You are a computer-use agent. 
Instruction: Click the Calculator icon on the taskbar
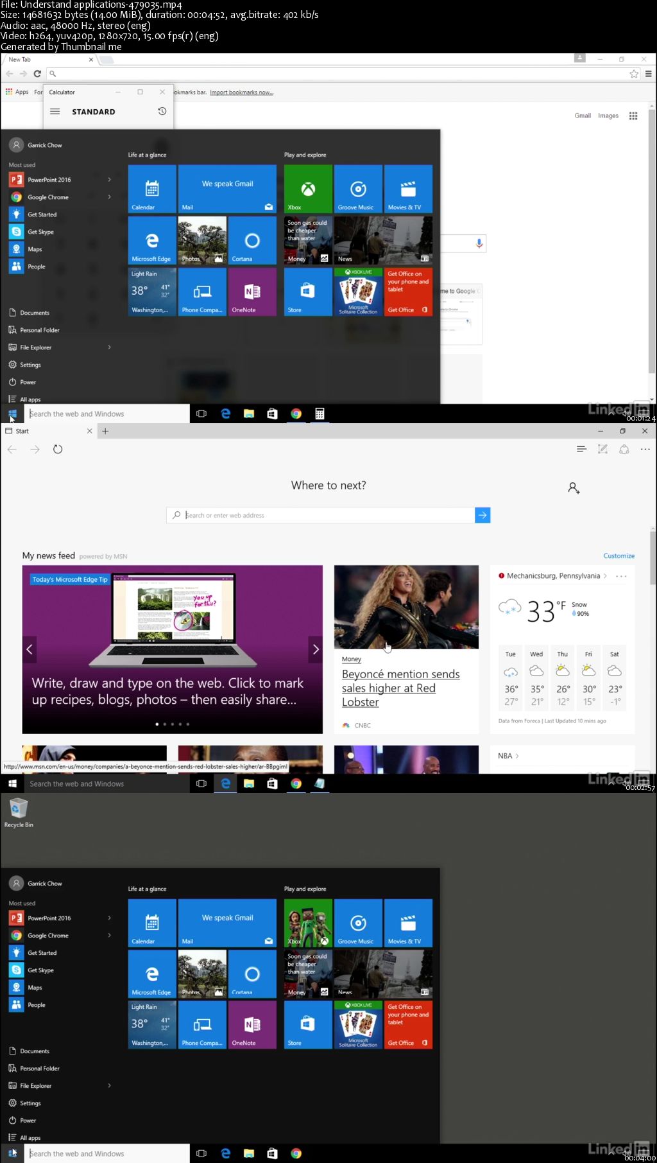320,414
